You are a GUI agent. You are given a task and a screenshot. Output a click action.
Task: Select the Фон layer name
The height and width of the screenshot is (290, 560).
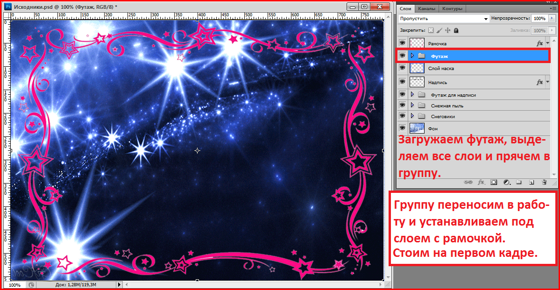pos(433,128)
